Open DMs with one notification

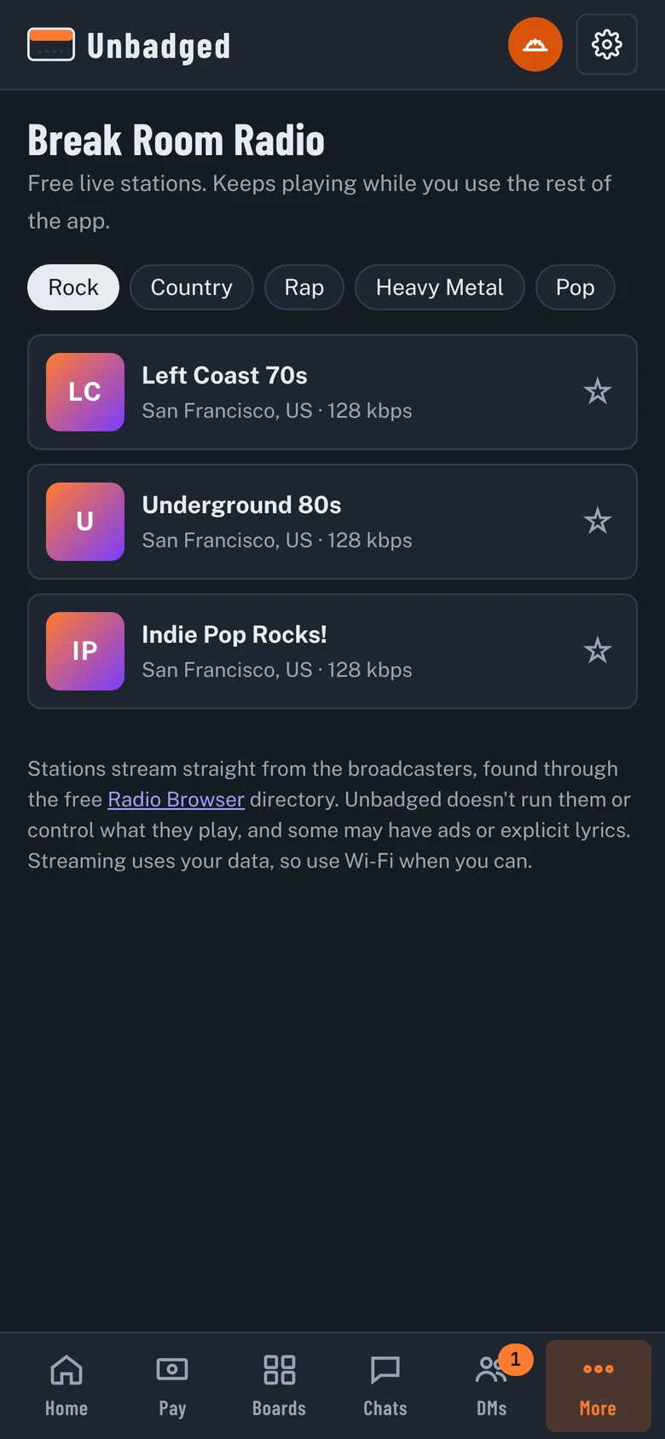(x=492, y=1386)
